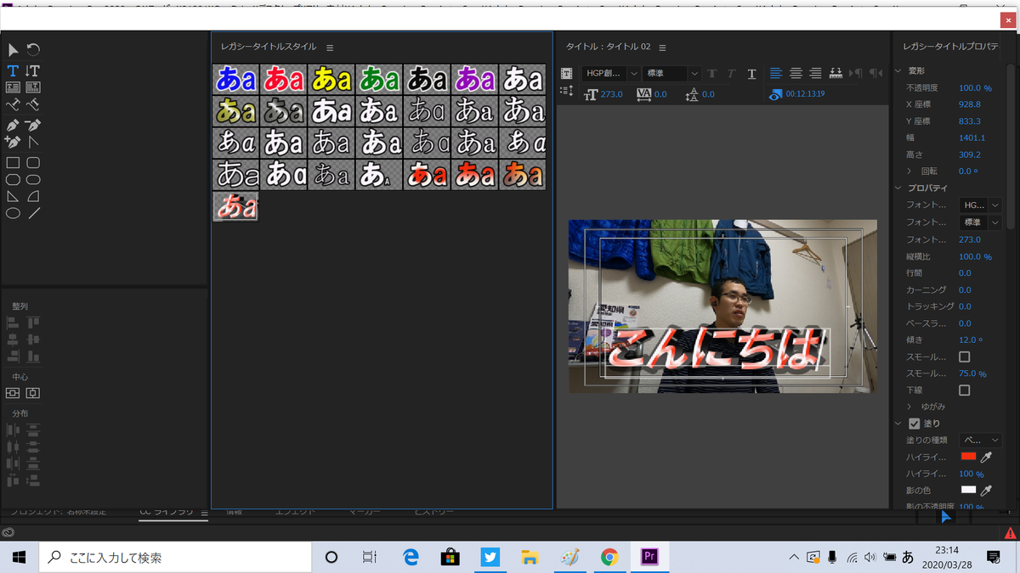
Task: Select the Wedge triangle tool
Action: tap(13, 196)
